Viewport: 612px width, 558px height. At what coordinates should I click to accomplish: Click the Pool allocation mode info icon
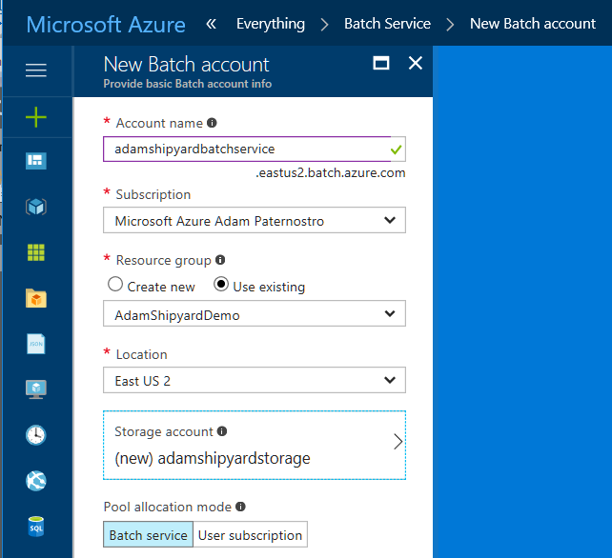point(240,507)
